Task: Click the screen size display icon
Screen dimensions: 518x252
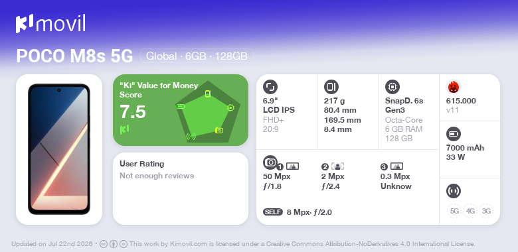Action: 270,87
